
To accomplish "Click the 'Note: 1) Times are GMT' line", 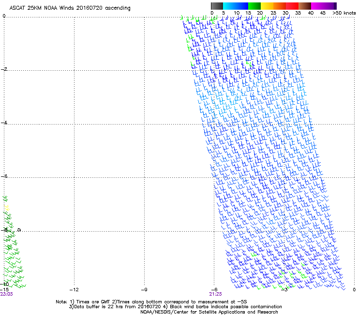I will (151, 302).
